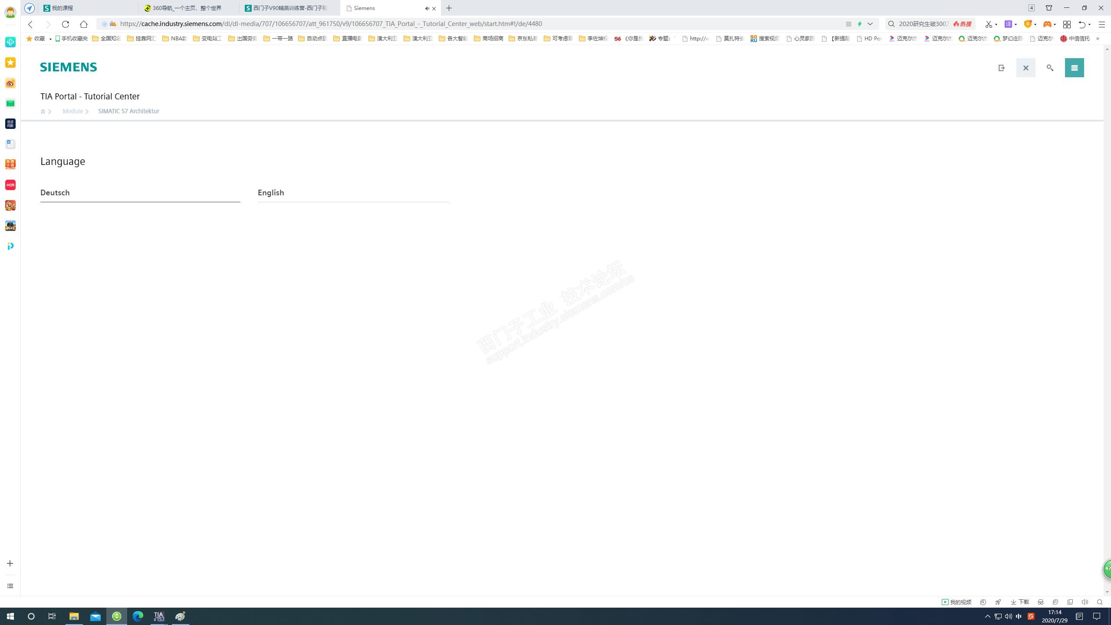Screen dimensions: 1111x625
Task: Close the language panel with X
Action: [x=1026, y=68]
